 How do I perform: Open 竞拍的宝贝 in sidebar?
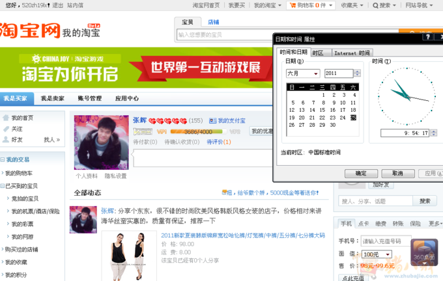pyautogui.click(x=25, y=199)
